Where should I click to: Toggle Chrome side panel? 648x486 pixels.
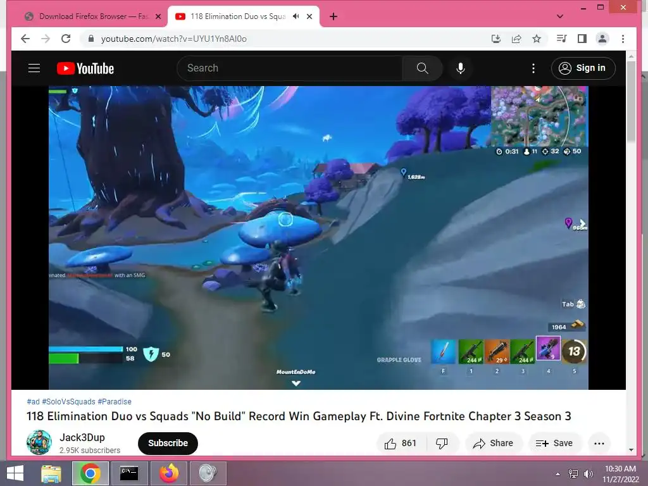click(582, 39)
